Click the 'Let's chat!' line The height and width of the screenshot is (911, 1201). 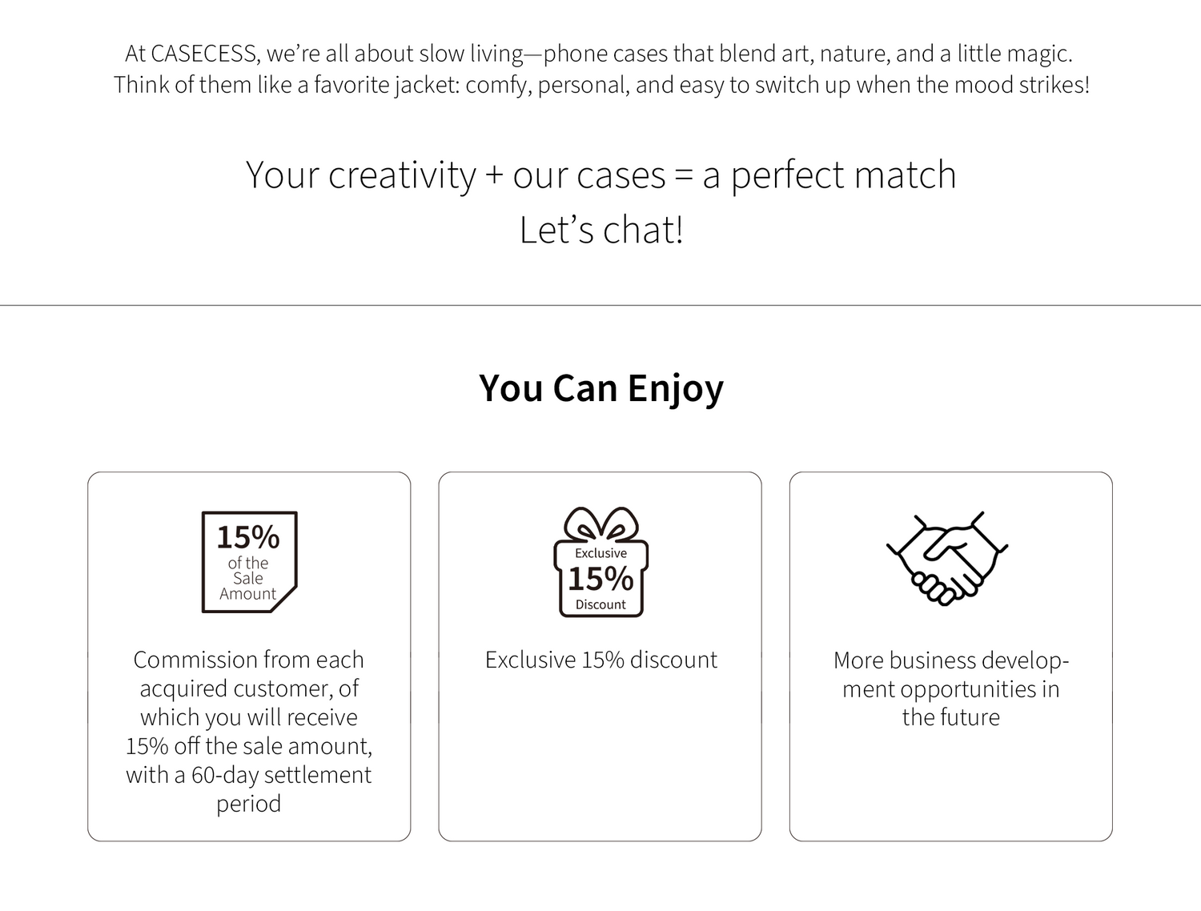(x=601, y=230)
